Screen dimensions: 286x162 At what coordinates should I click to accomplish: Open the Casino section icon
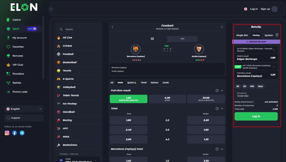coord(8,20)
